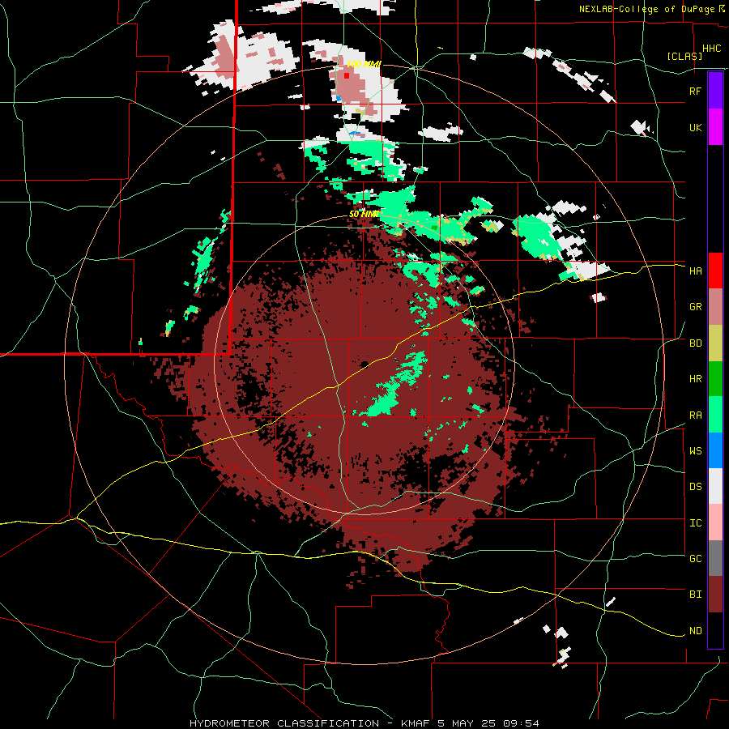Click the BD legend label
Screen dimensions: 729x729
tap(695, 343)
